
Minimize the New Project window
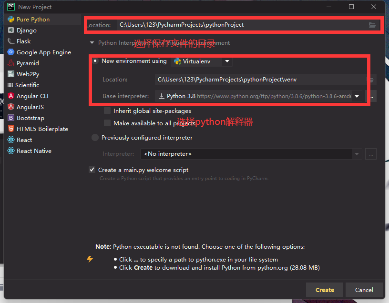[329, 7]
